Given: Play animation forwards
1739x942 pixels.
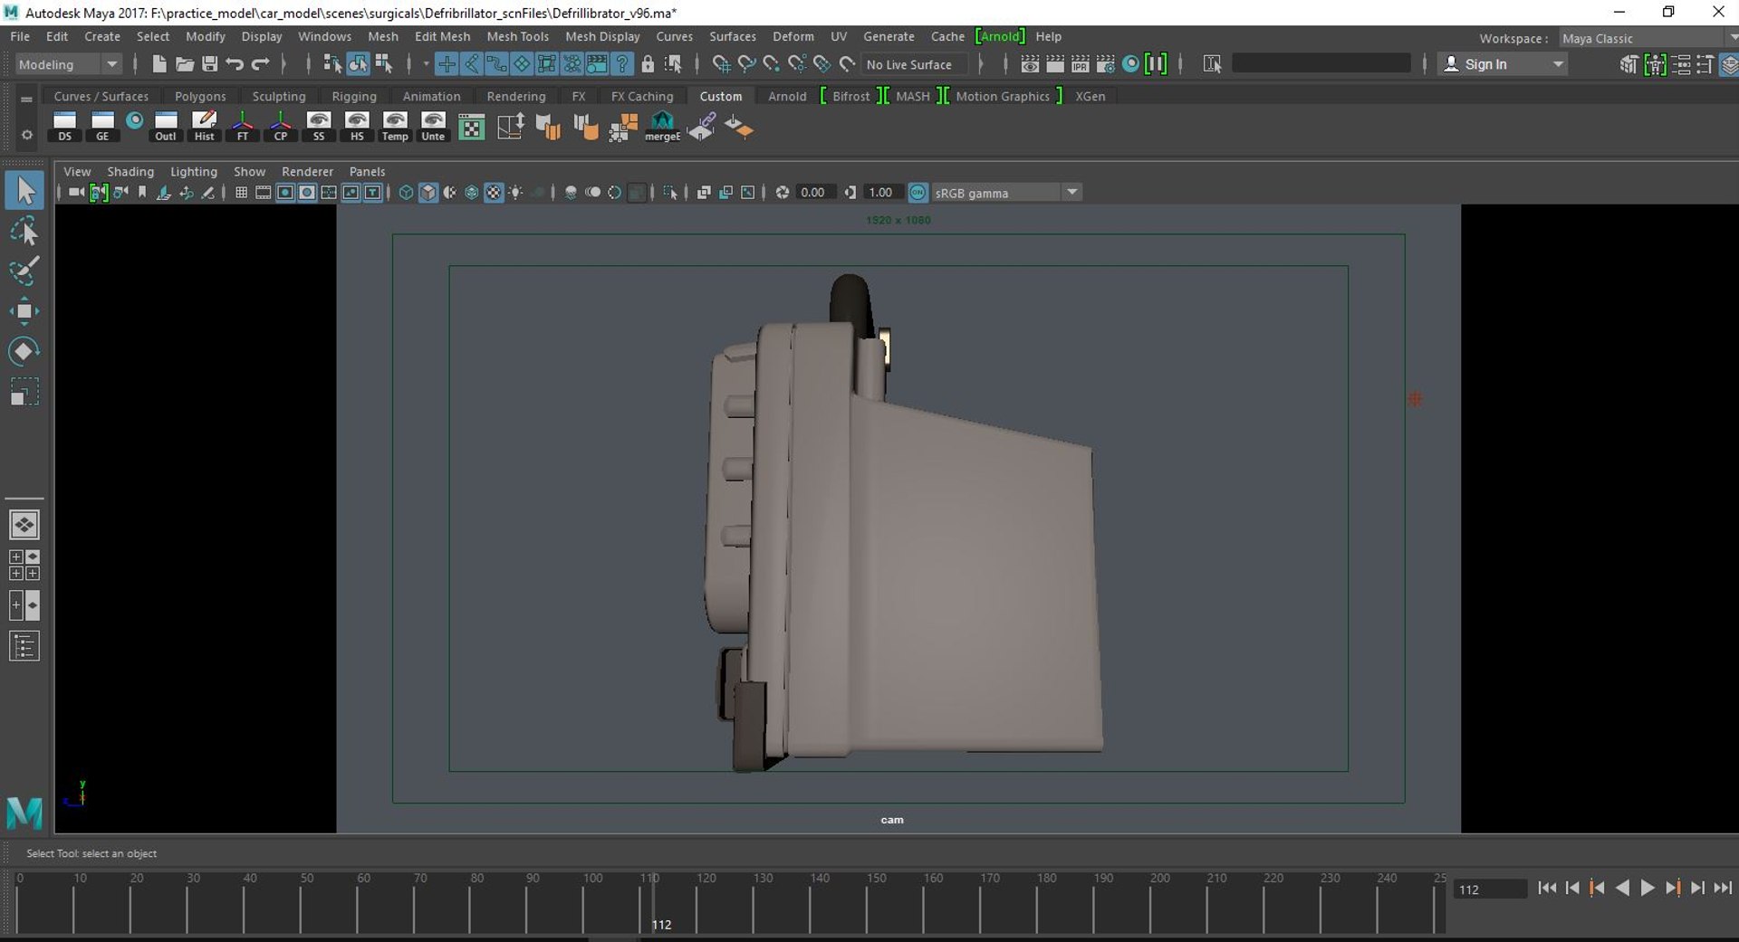Looking at the screenshot, I should tap(1648, 889).
